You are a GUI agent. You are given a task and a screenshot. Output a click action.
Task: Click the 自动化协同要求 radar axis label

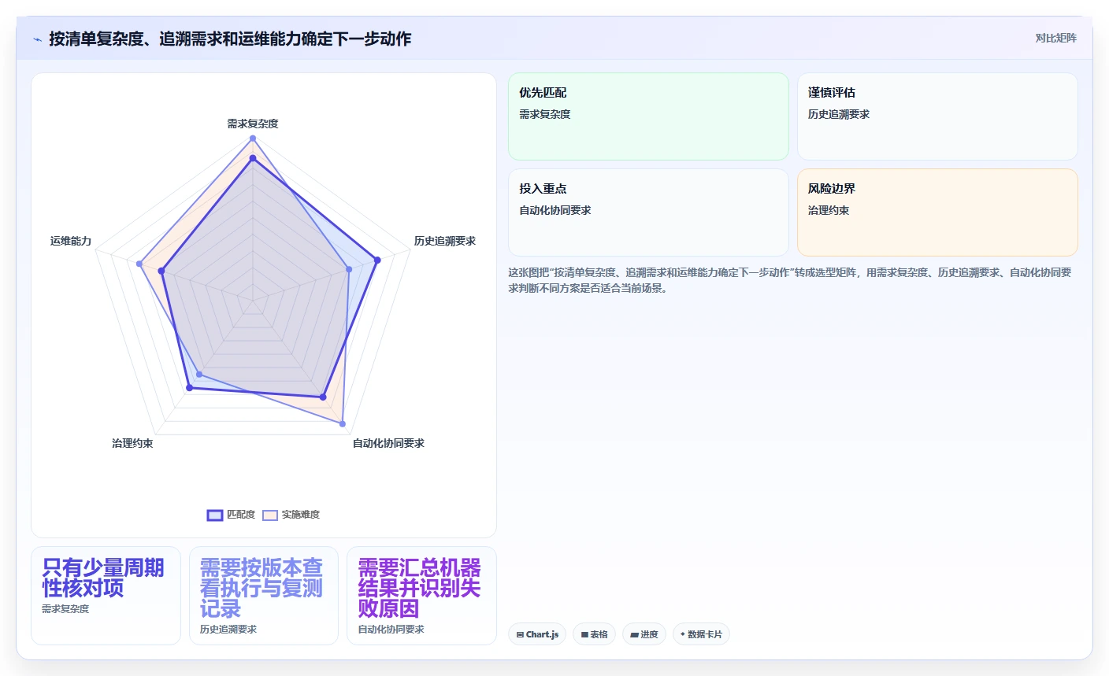388,443
